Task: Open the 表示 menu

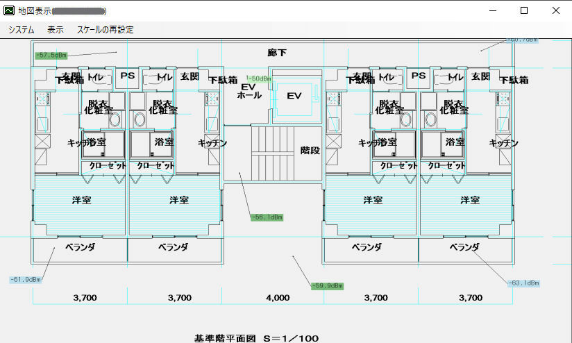Action: (56, 30)
